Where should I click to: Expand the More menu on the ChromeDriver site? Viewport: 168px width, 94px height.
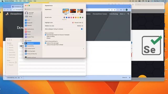click(123, 14)
